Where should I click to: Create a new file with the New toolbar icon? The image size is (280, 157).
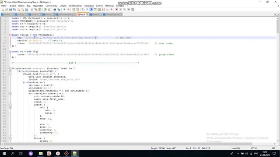click(x=3, y=10)
